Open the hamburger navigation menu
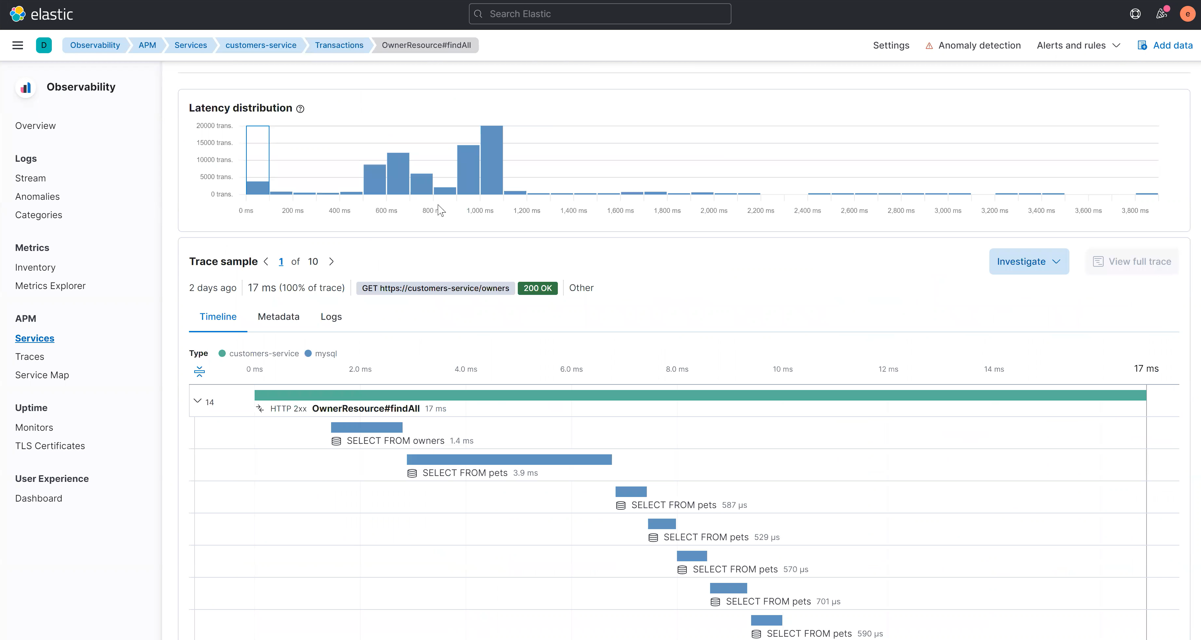The image size is (1201, 640). click(x=18, y=45)
